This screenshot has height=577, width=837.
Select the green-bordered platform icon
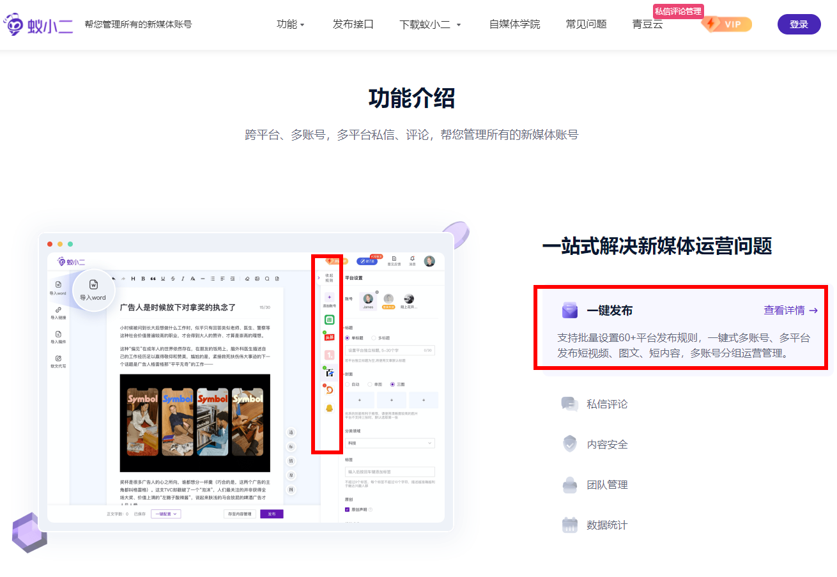click(x=330, y=319)
